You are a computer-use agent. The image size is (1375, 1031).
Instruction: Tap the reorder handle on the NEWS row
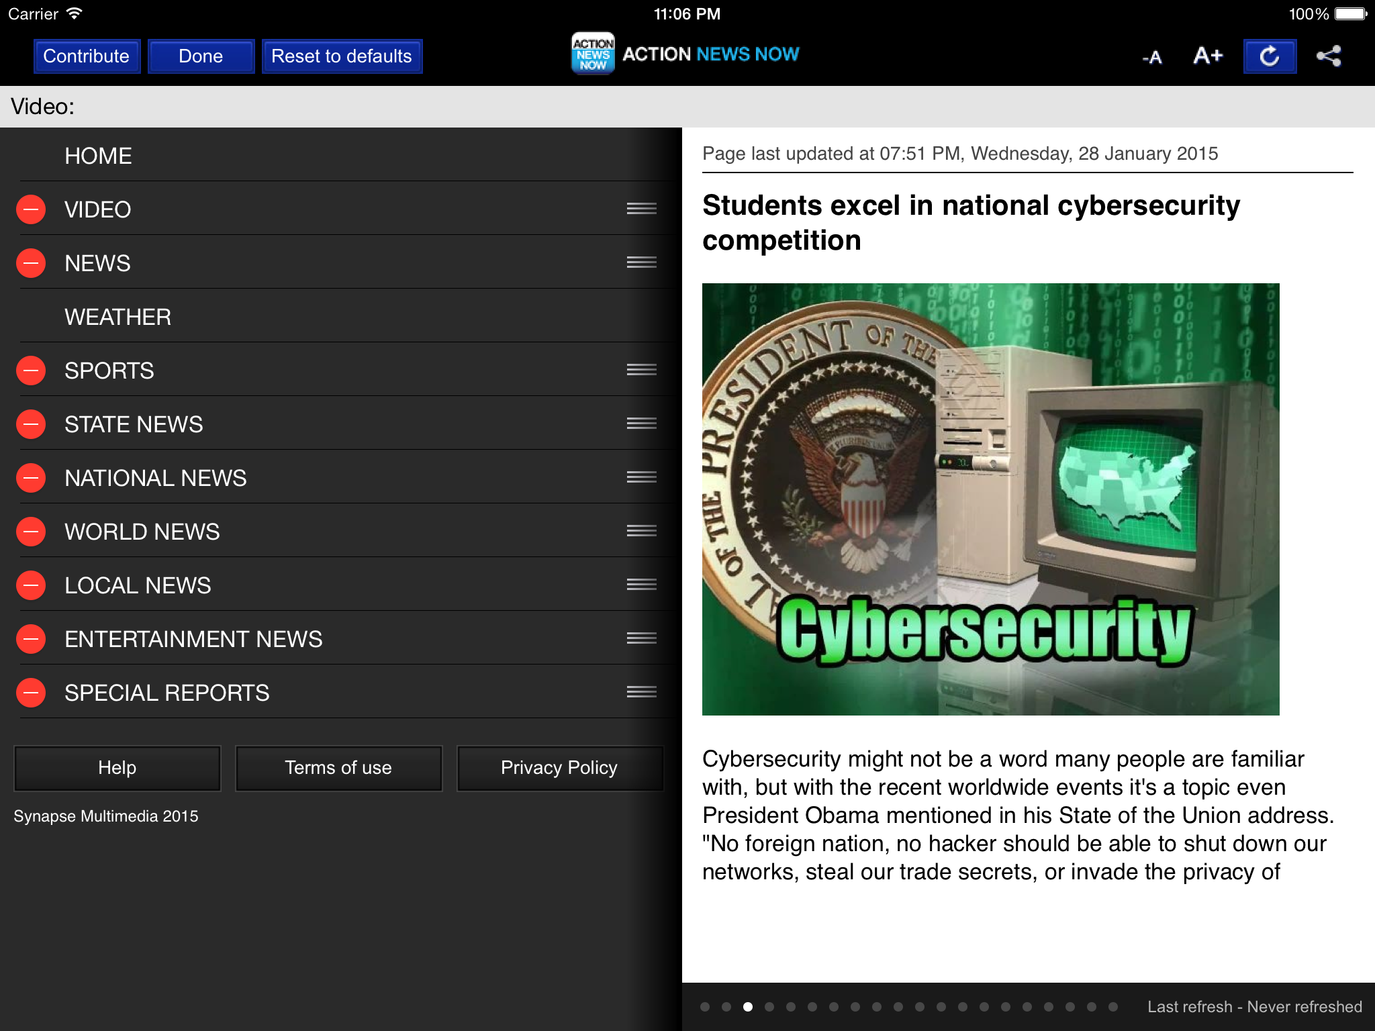pyautogui.click(x=641, y=262)
